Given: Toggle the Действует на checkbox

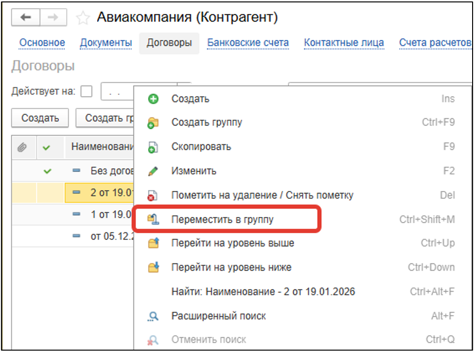Looking at the screenshot, I should click(87, 91).
